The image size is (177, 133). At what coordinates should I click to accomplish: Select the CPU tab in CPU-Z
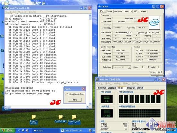click(102, 11)
